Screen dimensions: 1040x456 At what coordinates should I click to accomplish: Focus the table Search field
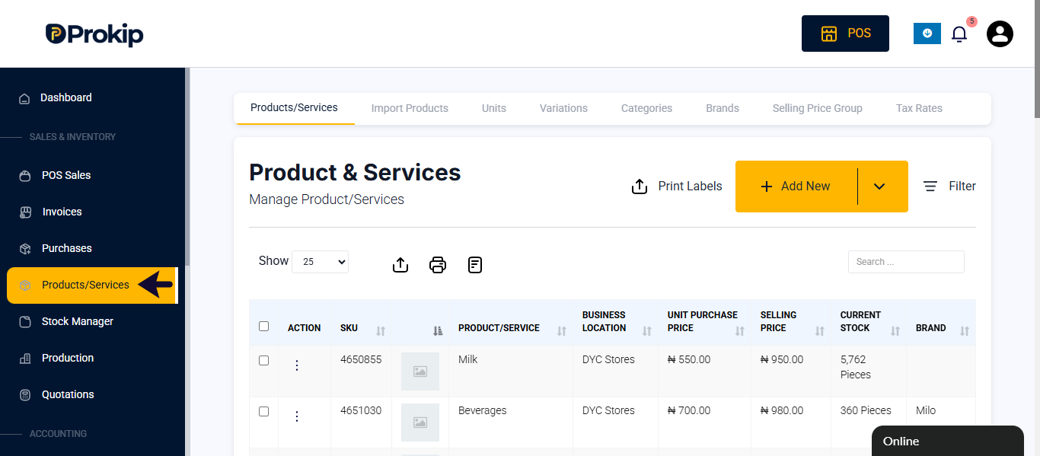click(906, 262)
